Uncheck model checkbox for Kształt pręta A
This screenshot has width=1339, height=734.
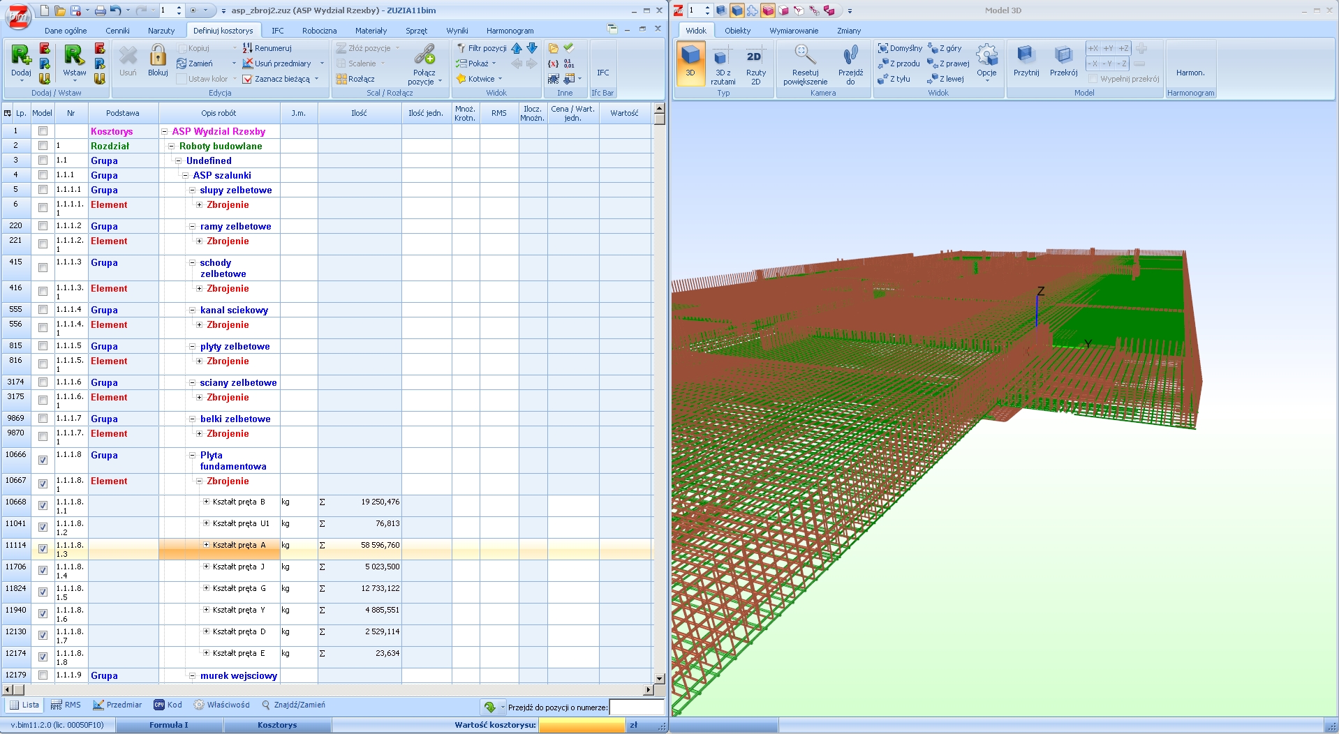pos(43,548)
